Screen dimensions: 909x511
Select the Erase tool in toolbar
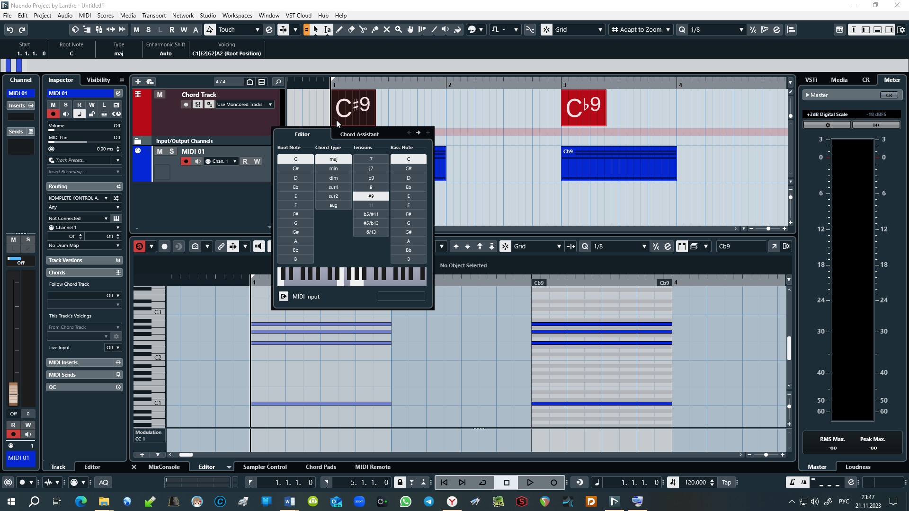[351, 29]
